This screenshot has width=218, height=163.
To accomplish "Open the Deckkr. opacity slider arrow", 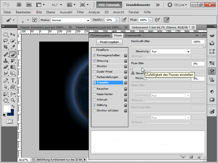I will 117,20.
